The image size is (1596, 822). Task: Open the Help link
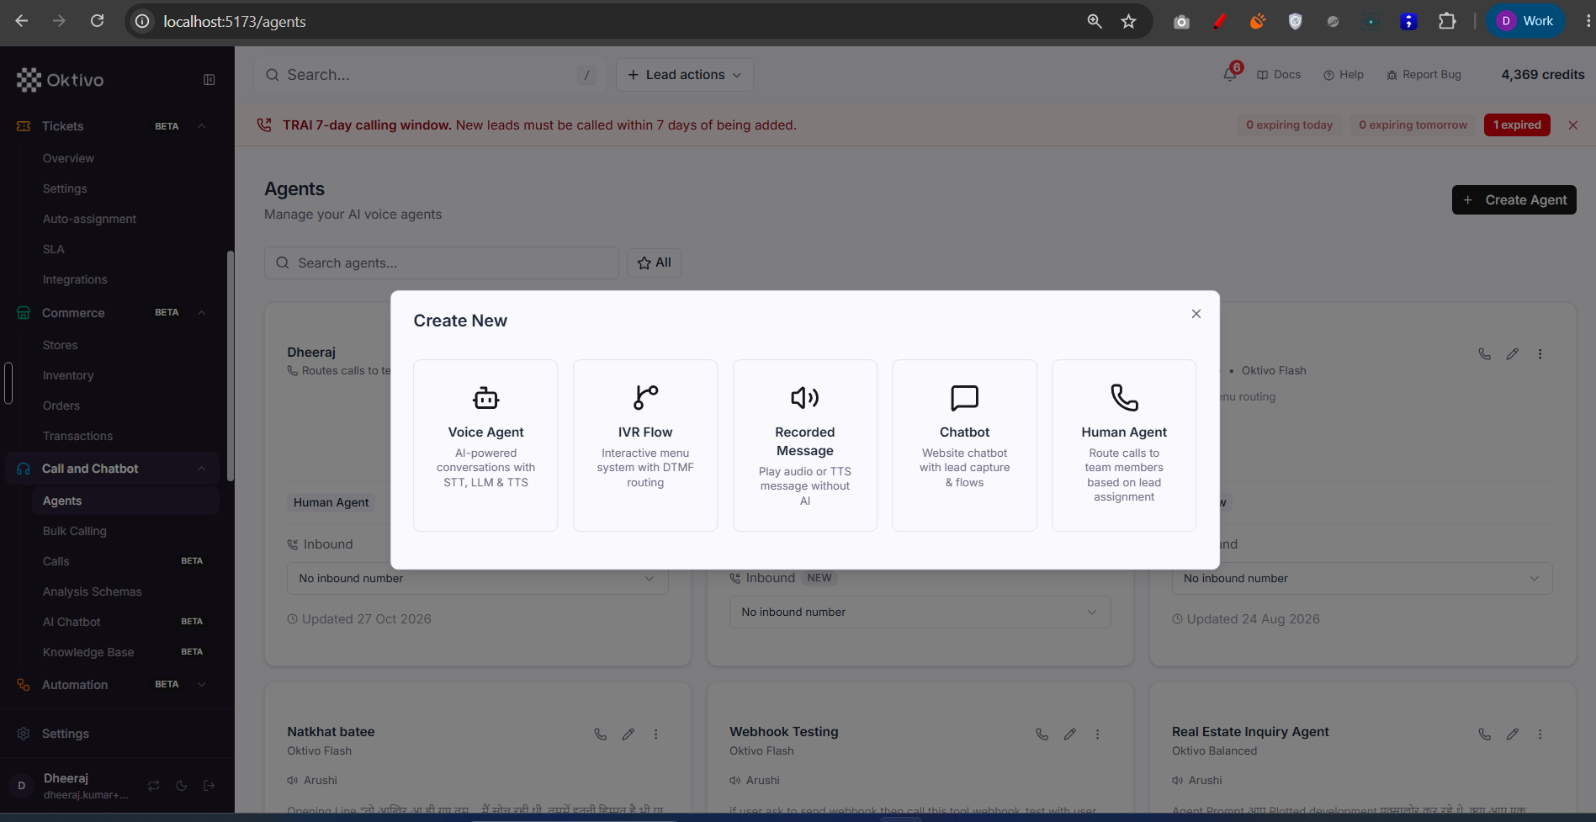[1344, 74]
